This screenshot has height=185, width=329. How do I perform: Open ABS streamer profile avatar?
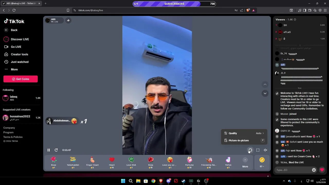(x=48, y=21)
